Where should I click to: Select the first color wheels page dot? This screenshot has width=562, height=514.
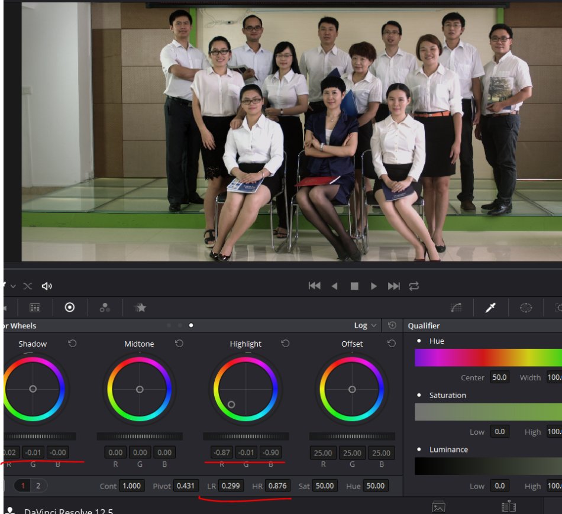pyautogui.click(x=169, y=325)
